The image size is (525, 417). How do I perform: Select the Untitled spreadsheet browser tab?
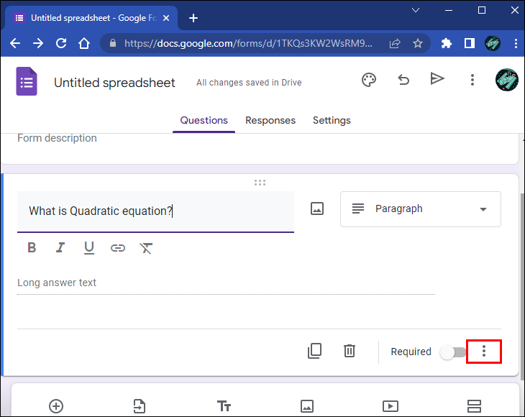tap(91, 18)
